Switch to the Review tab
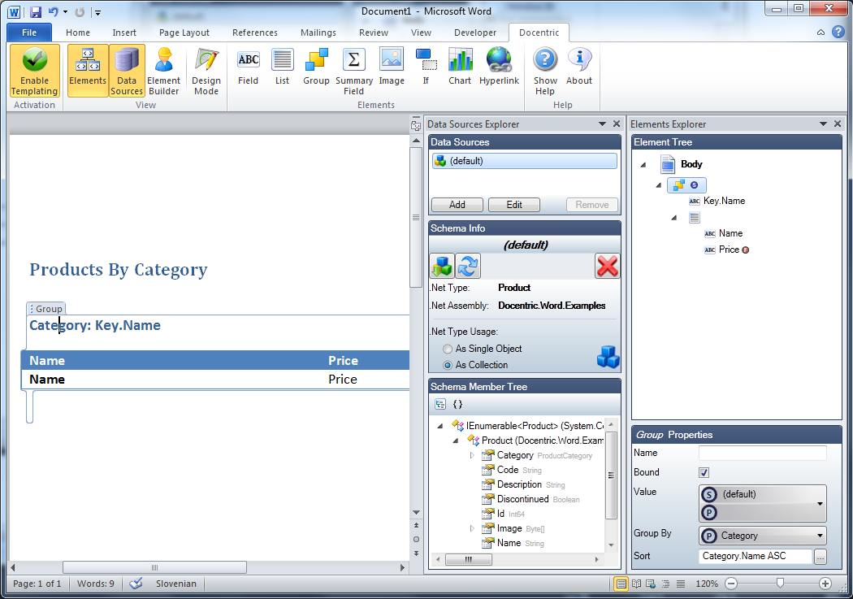853x599 pixels. (x=373, y=33)
